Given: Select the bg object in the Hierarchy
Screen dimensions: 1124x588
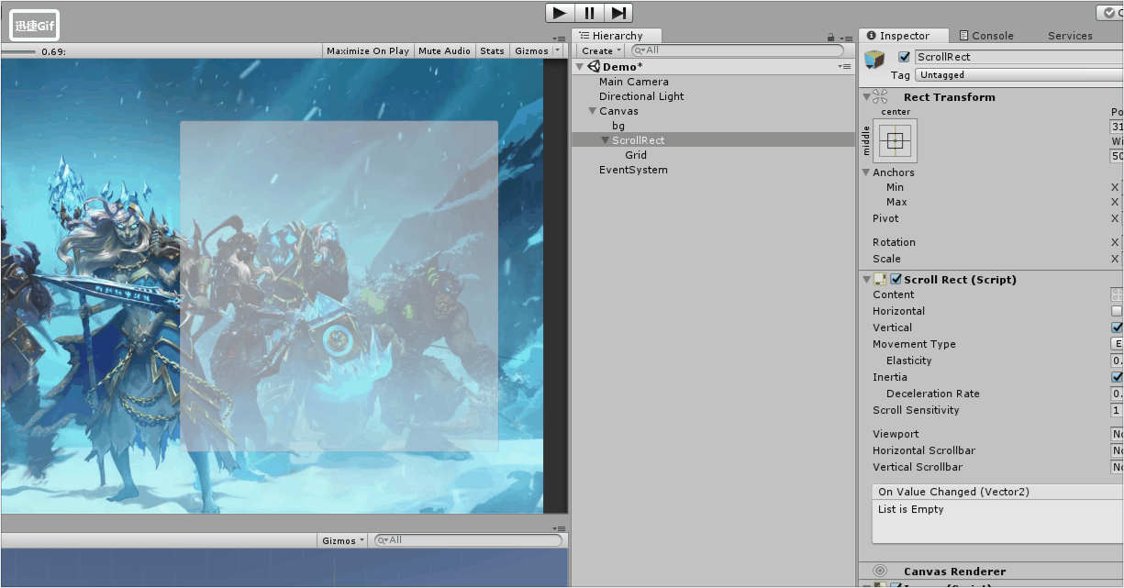Looking at the screenshot, I should coord(618,126).
